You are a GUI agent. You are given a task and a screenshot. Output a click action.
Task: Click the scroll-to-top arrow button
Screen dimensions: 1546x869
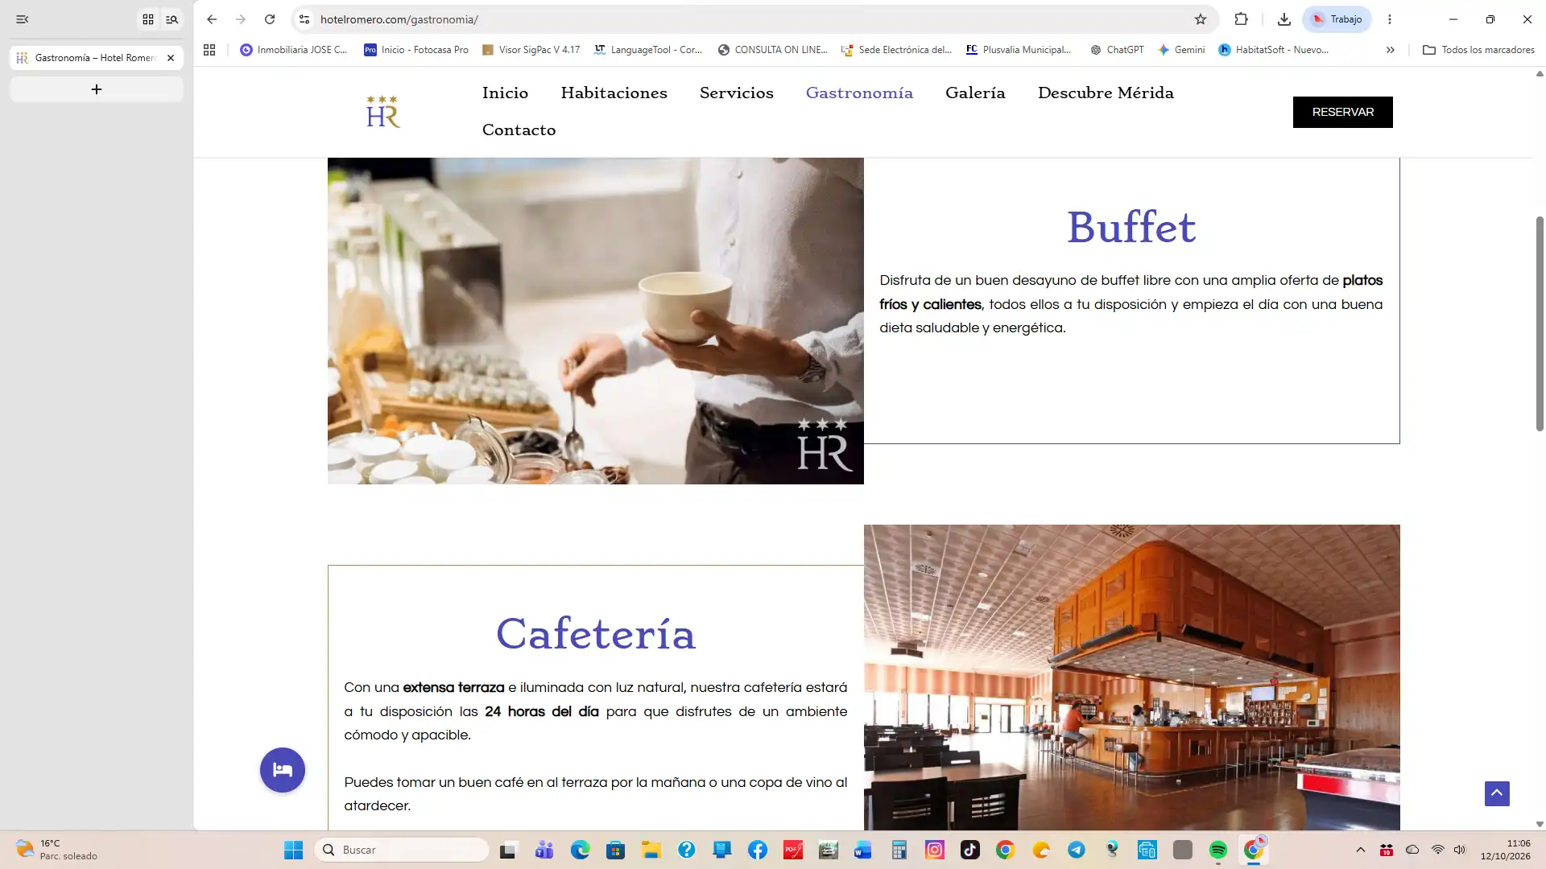coord(1497,793)
